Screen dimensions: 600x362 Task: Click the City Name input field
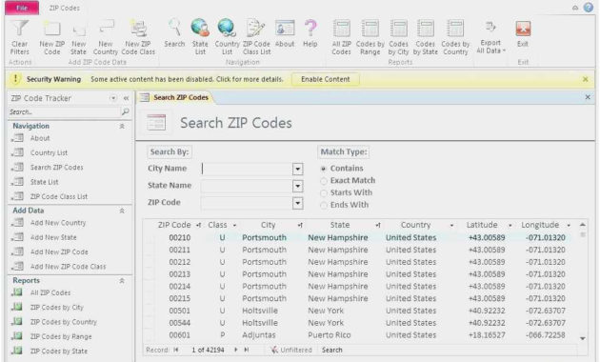click(x=247, y=169)
